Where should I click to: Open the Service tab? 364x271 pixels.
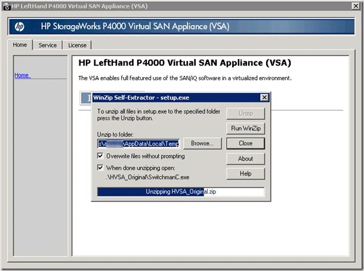point(48,45)
